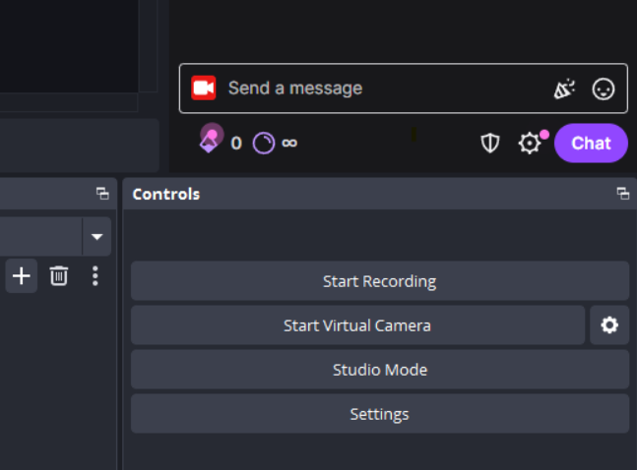Click the trash can remove icon
Screen dimensions: 637x470
click(x=59, y=276)
